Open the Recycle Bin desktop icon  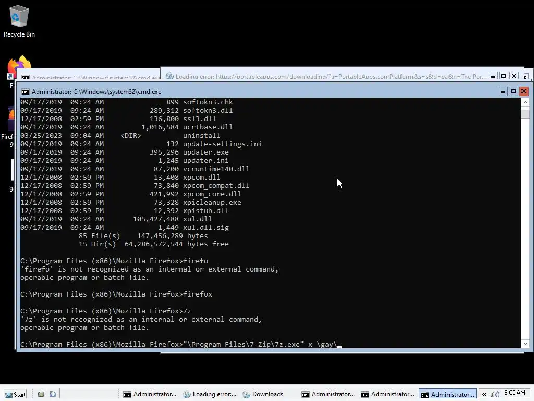click(x=19, y=21)
